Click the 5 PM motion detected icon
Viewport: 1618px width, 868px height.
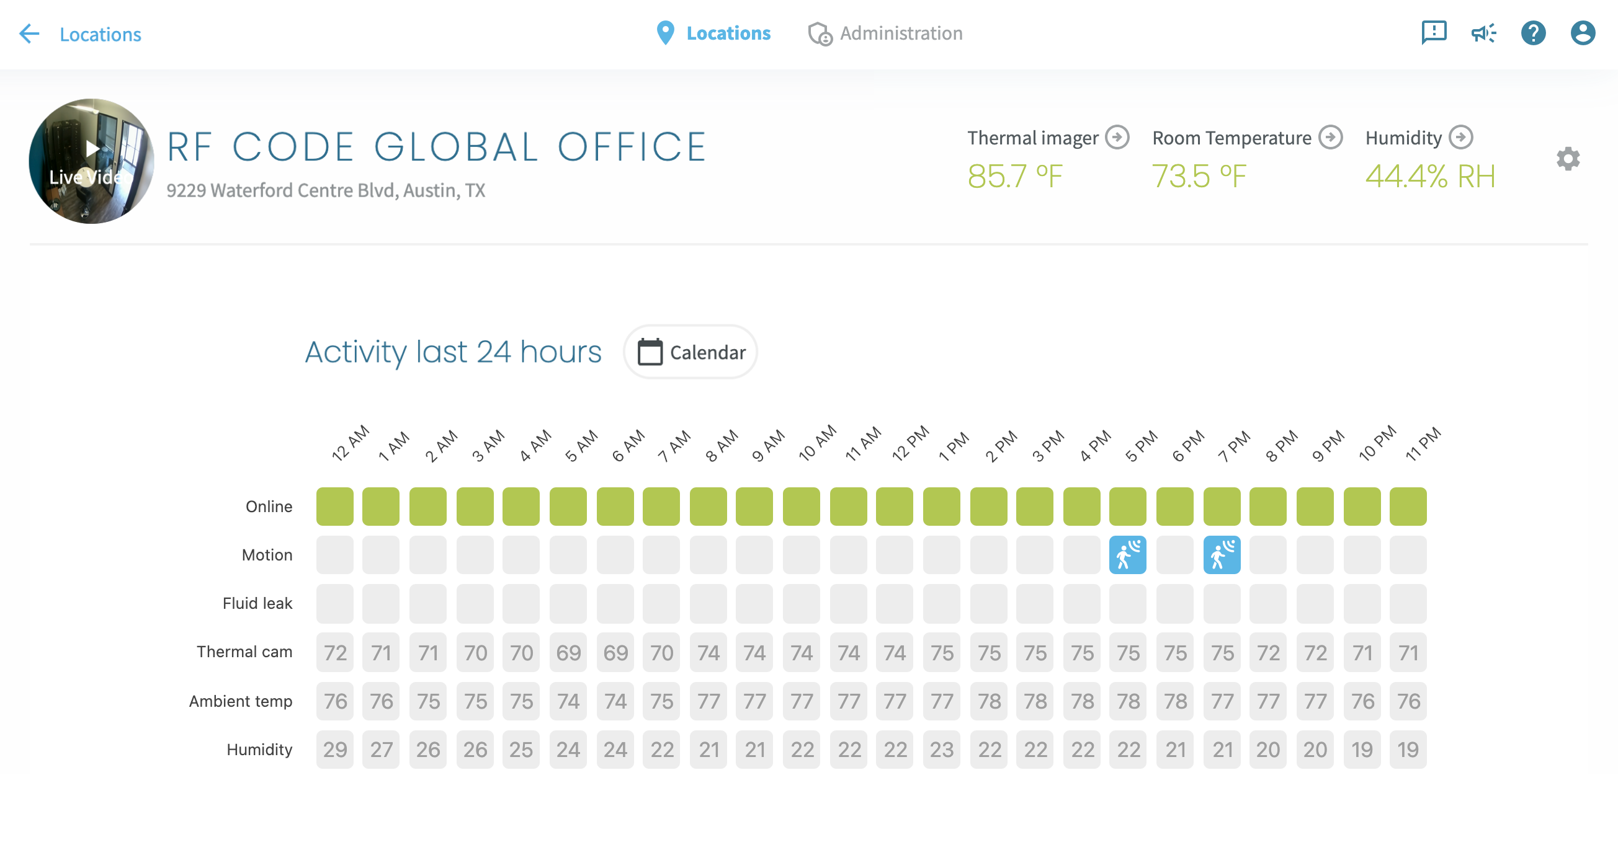click(1127, 555)
